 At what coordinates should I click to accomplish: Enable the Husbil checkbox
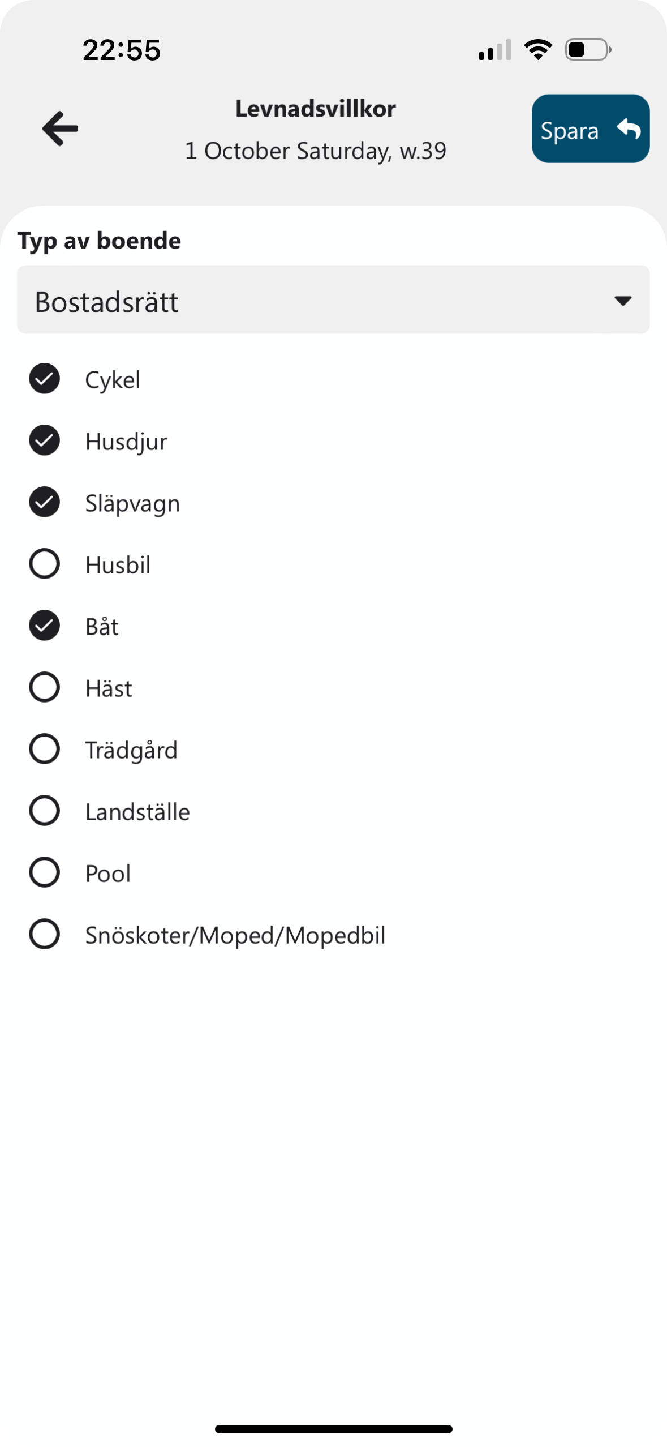[x=44, y=564]
